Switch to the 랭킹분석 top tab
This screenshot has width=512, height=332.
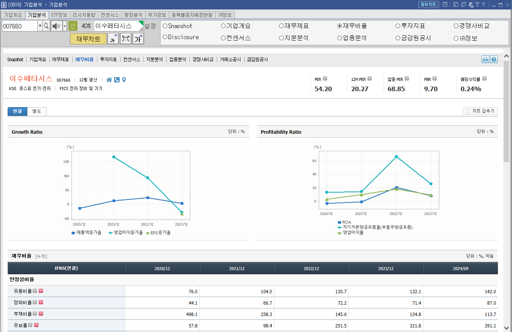pyautogui.click(x=134, y=15)
